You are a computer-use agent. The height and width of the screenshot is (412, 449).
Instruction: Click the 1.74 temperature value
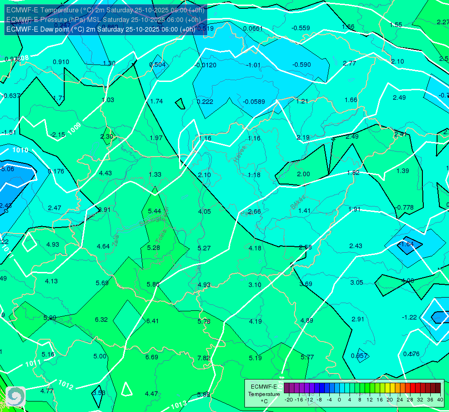tap(156, 102)
